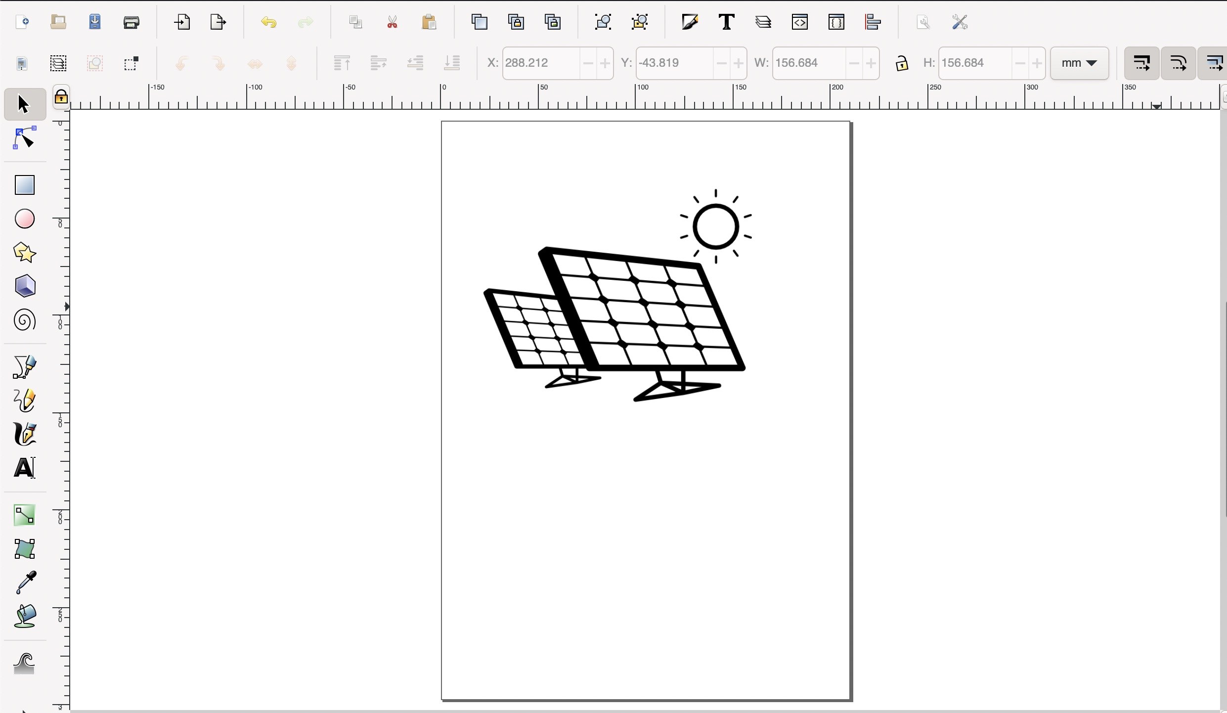Redo the last undone action
The height and width of the screenshot is (713, 1227).
[306, 22]
